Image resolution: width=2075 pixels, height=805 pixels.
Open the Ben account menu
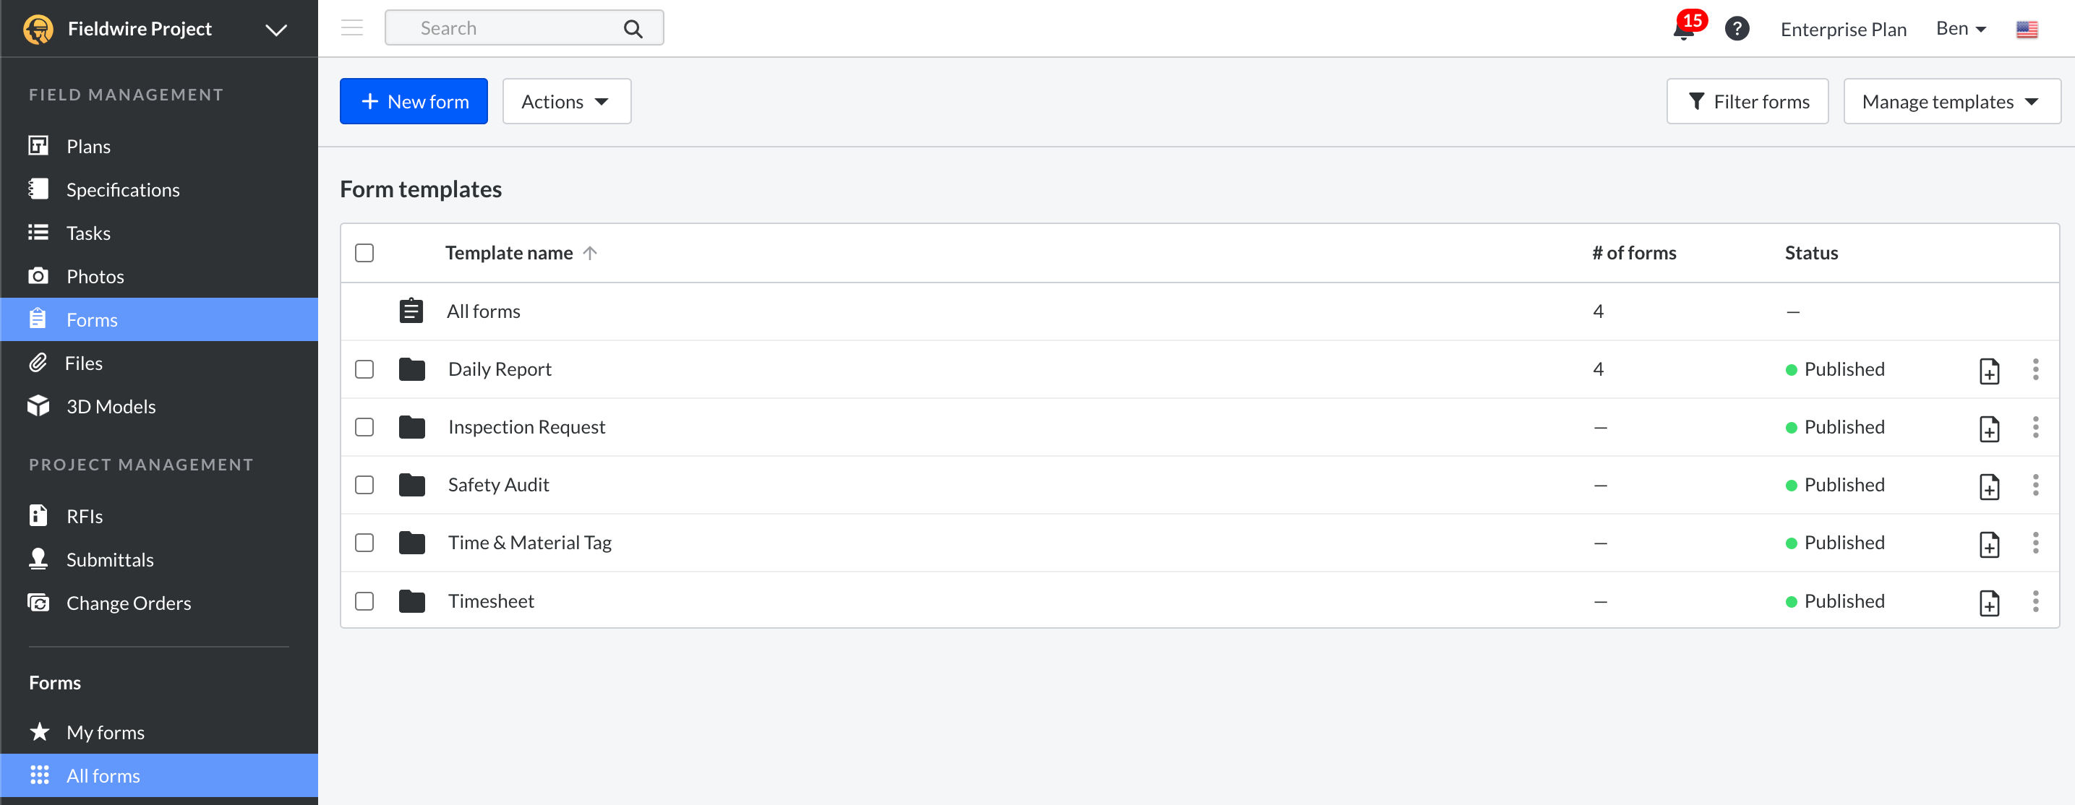(x=1961, y=28)
